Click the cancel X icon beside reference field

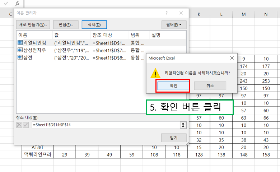19,125
